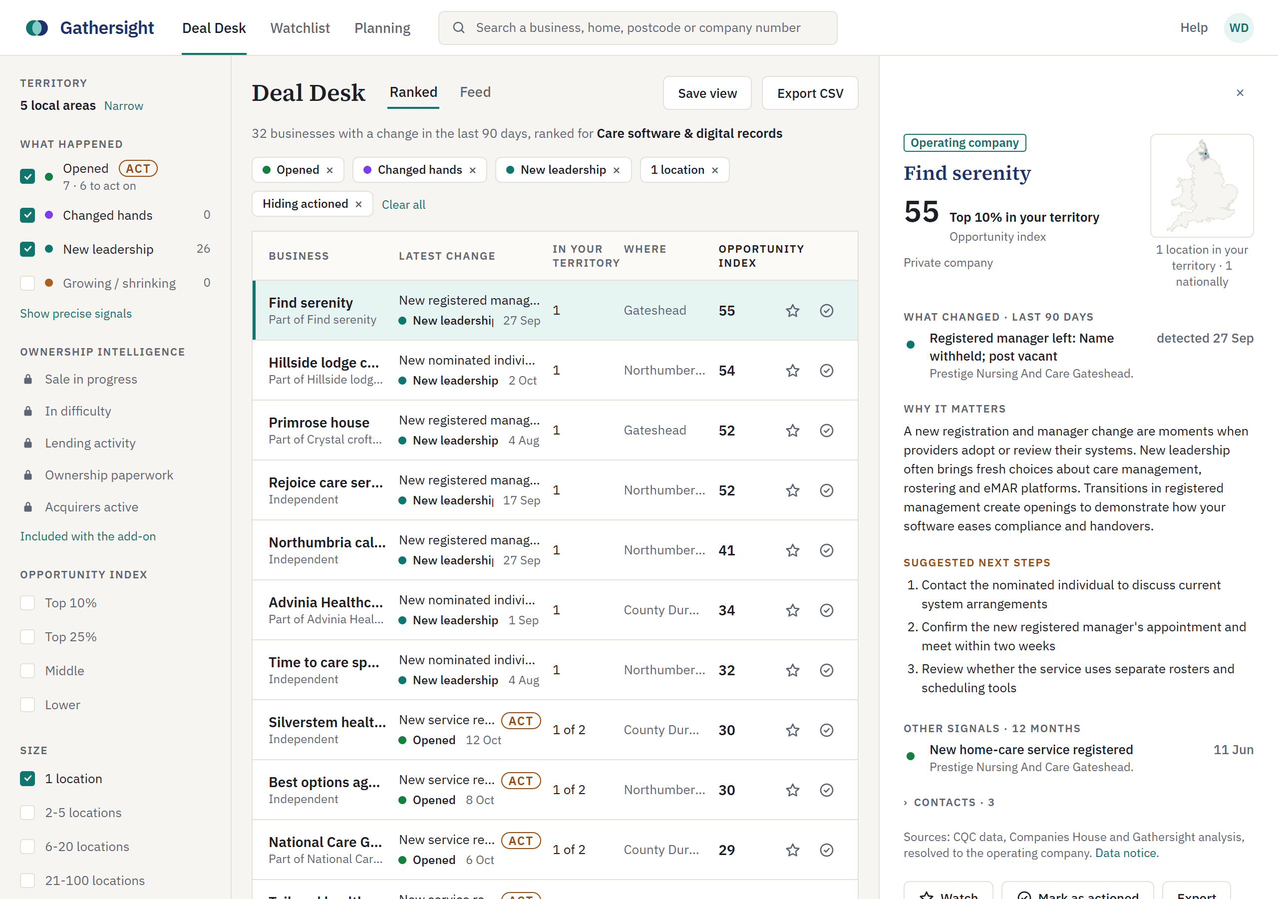Mark Hillside lodge row as actioned
1278x899 pixels.
(827, 371)
